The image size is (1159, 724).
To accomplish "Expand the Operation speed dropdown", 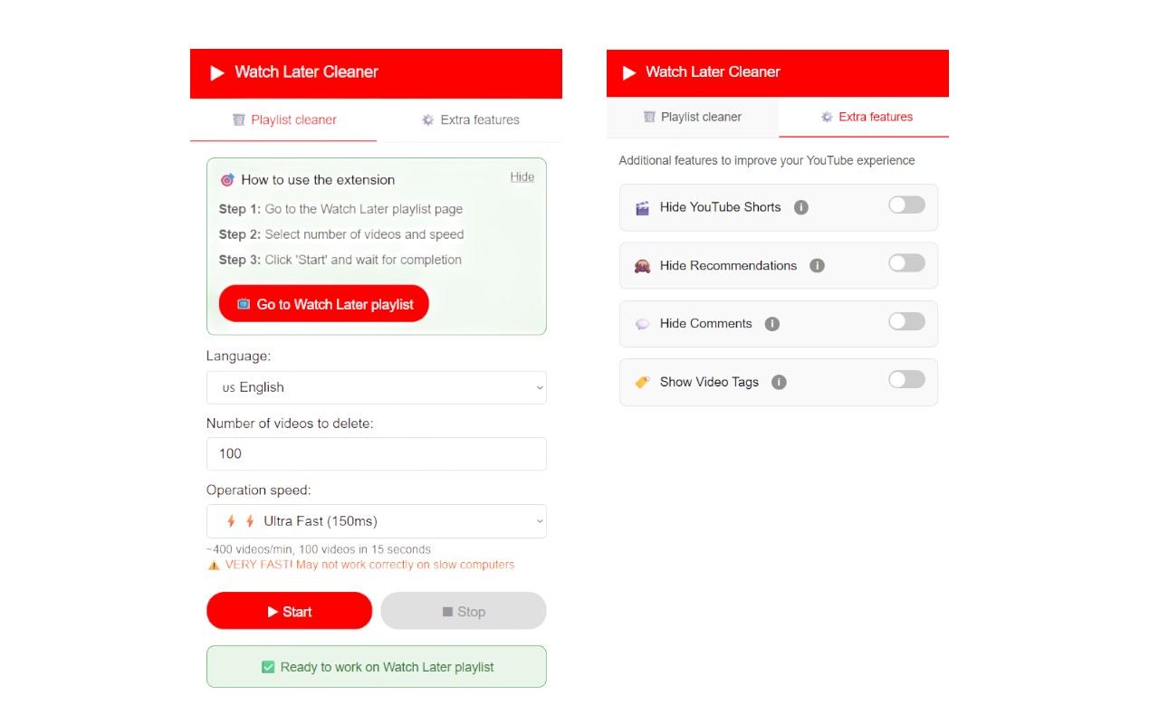I will 376,521.
